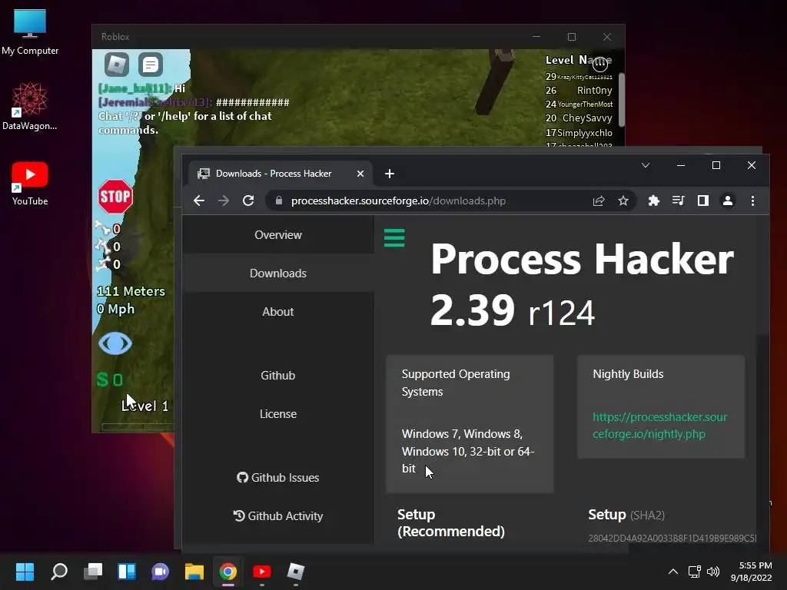
Task: Open the Github sidebar link
Action: click(278, 375)
